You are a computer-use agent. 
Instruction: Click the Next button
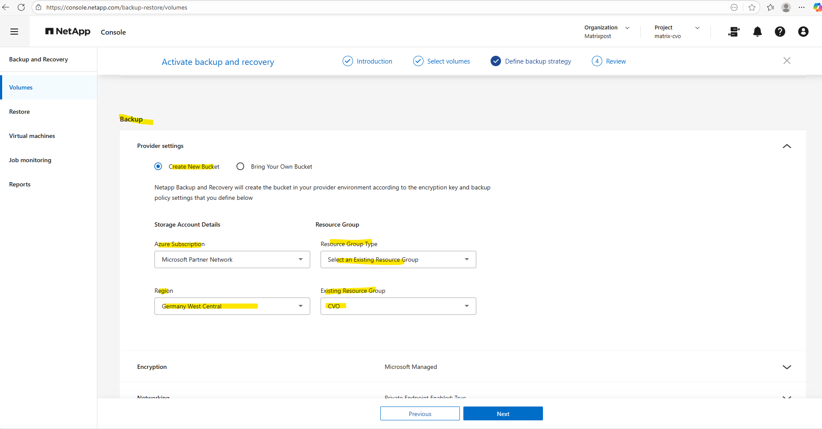503,414
